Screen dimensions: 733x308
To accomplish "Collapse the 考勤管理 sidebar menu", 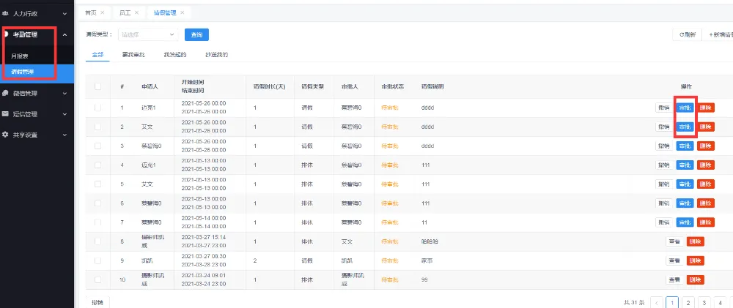I will tap(65, 34).
